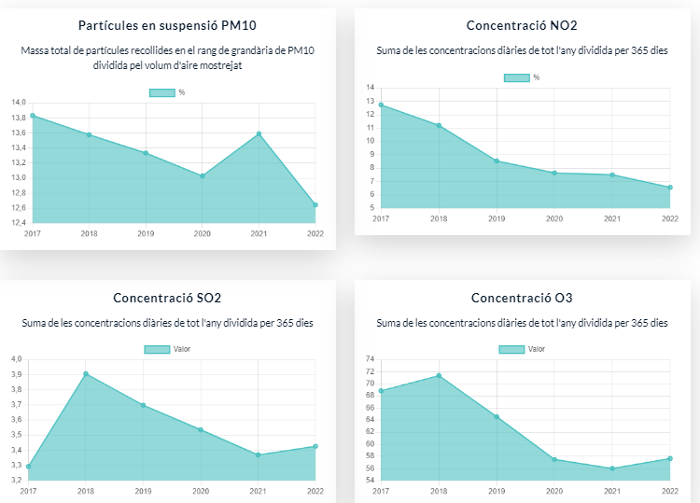Click the Concentració O3 chart title
Image resolution: width=700 pixels, height=503 pixels.
click(x=522, y=298)
